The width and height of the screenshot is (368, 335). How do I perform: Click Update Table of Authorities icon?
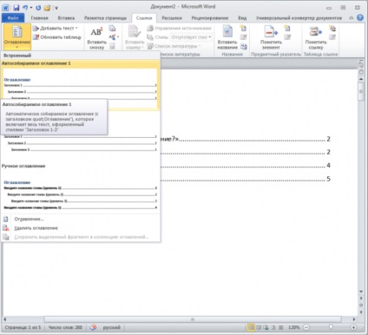[x=332, y=37]
